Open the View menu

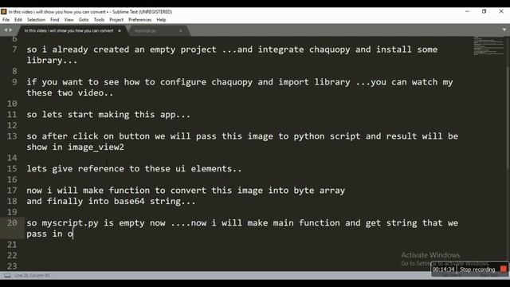tap(69, 20)
